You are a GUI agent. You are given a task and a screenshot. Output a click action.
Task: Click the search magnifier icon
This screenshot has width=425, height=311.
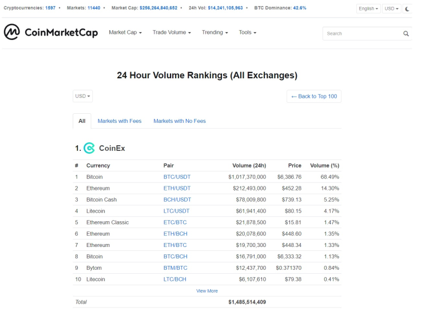pyautogui.click(x=406, y=34)
